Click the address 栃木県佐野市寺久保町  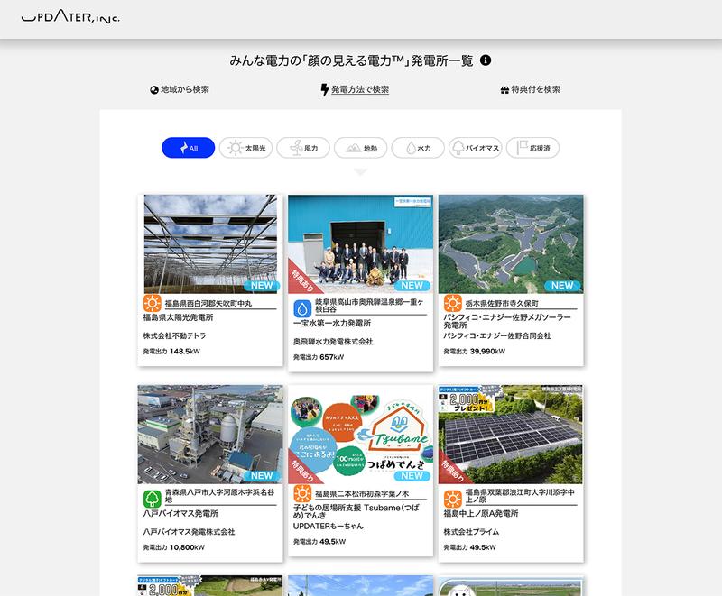502,304
